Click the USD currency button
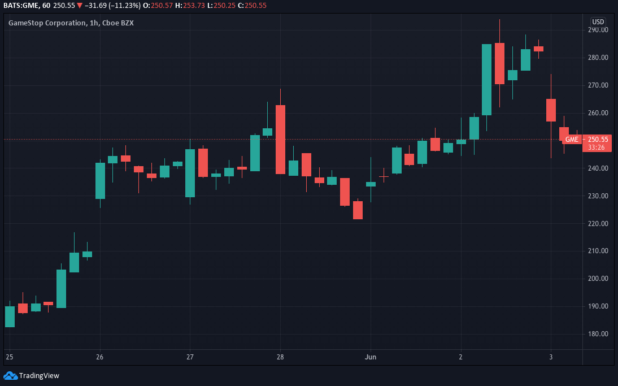Image resolution: width=618 pixels, height=386 pixels. click(598, 22)
